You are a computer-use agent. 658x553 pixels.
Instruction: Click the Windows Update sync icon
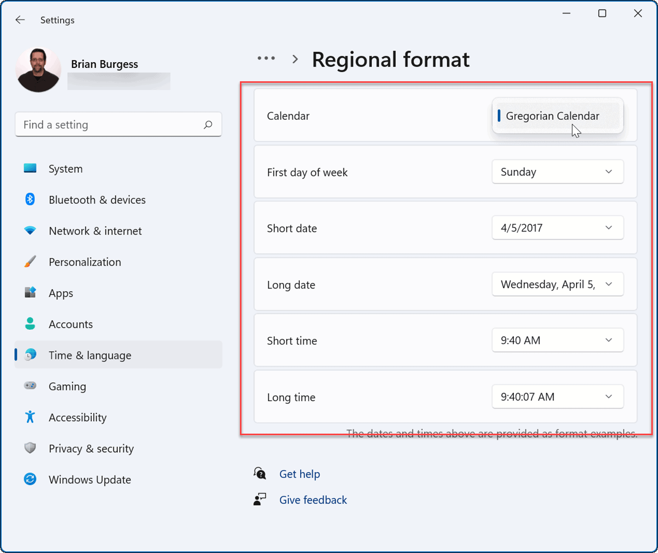click(30, 479)
